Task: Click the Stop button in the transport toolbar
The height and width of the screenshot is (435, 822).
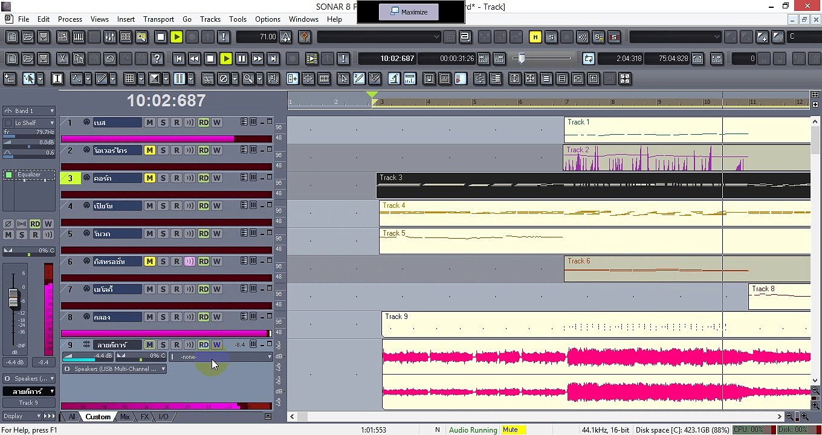Action: pos(210,59)
